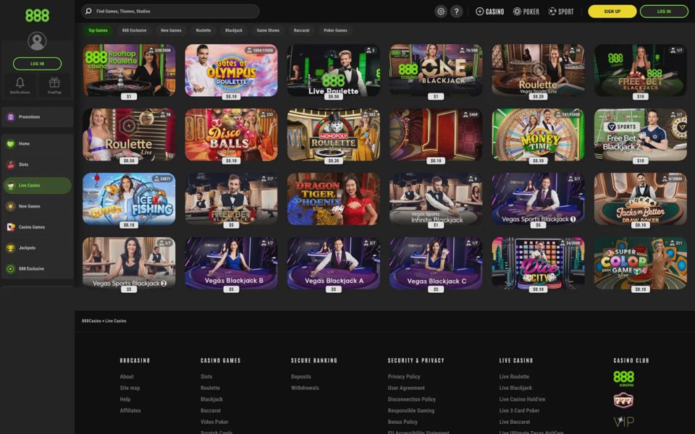Click the VIP logo in footer
The width and height of the screenshot is (695, 434).
(623, 422)
